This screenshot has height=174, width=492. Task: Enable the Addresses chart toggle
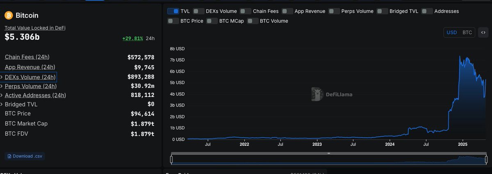click(427, 11)
